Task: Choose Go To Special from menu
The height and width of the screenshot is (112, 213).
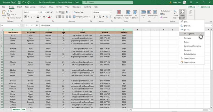Action: coord(190,34)
